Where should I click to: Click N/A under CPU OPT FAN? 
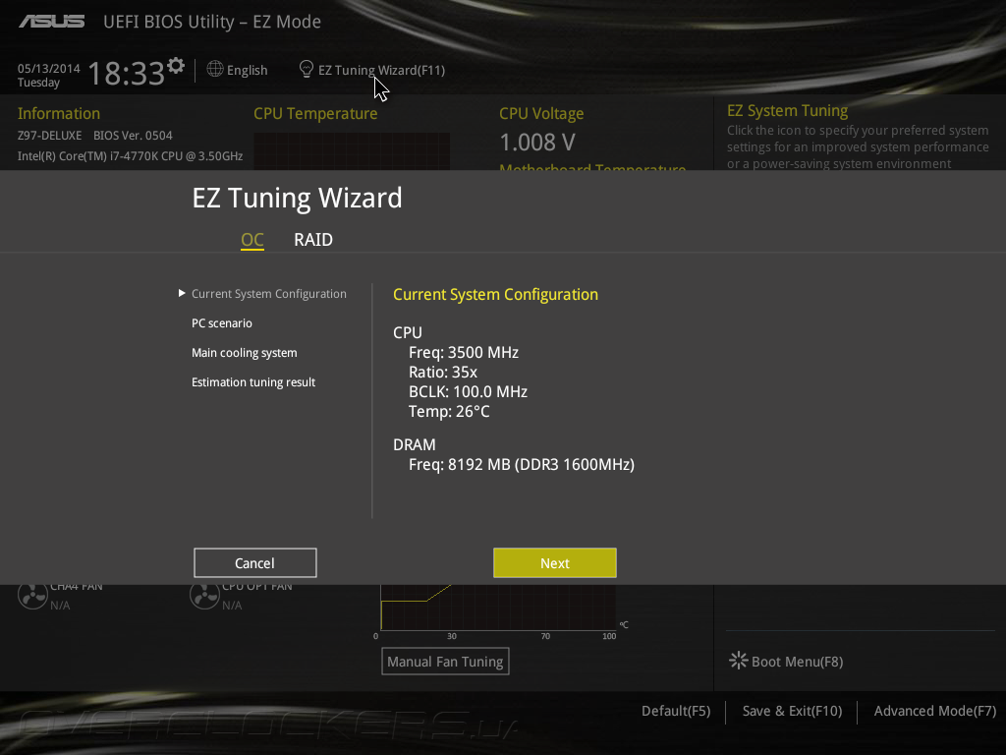coord(232,606)
